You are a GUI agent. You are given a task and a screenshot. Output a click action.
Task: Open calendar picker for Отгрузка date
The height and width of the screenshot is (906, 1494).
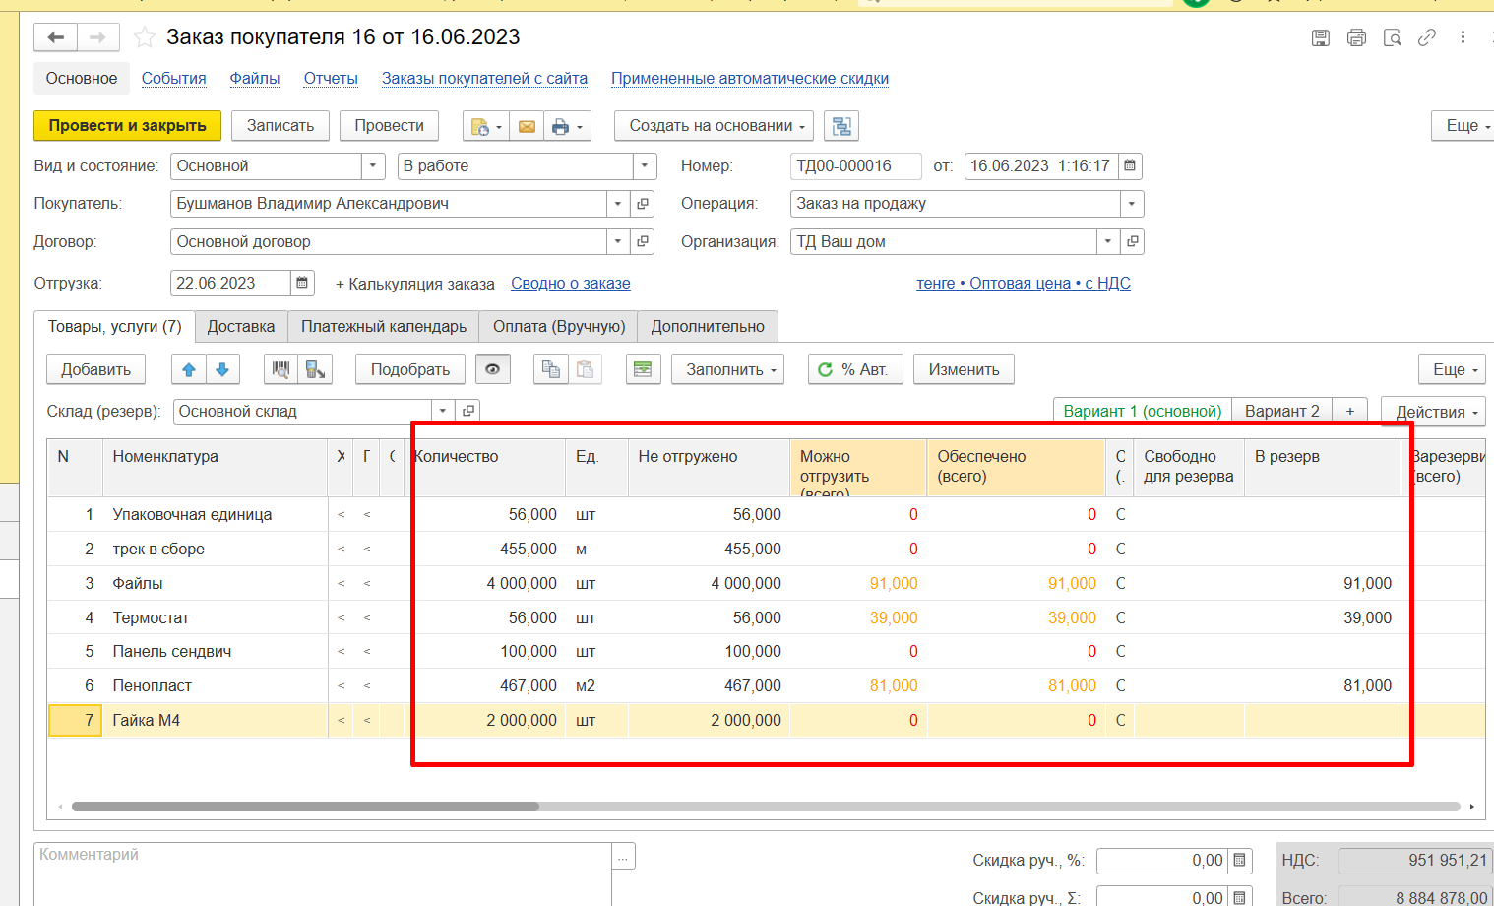(x=302, y=284)
